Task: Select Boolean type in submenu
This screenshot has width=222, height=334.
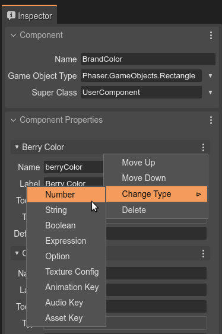Action: point(66,225)
